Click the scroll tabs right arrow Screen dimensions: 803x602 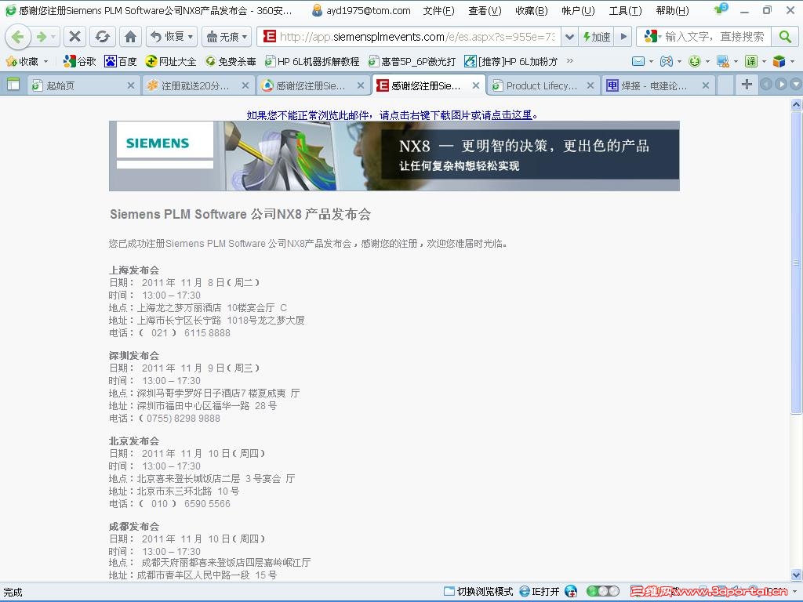(x=781, y=85)
